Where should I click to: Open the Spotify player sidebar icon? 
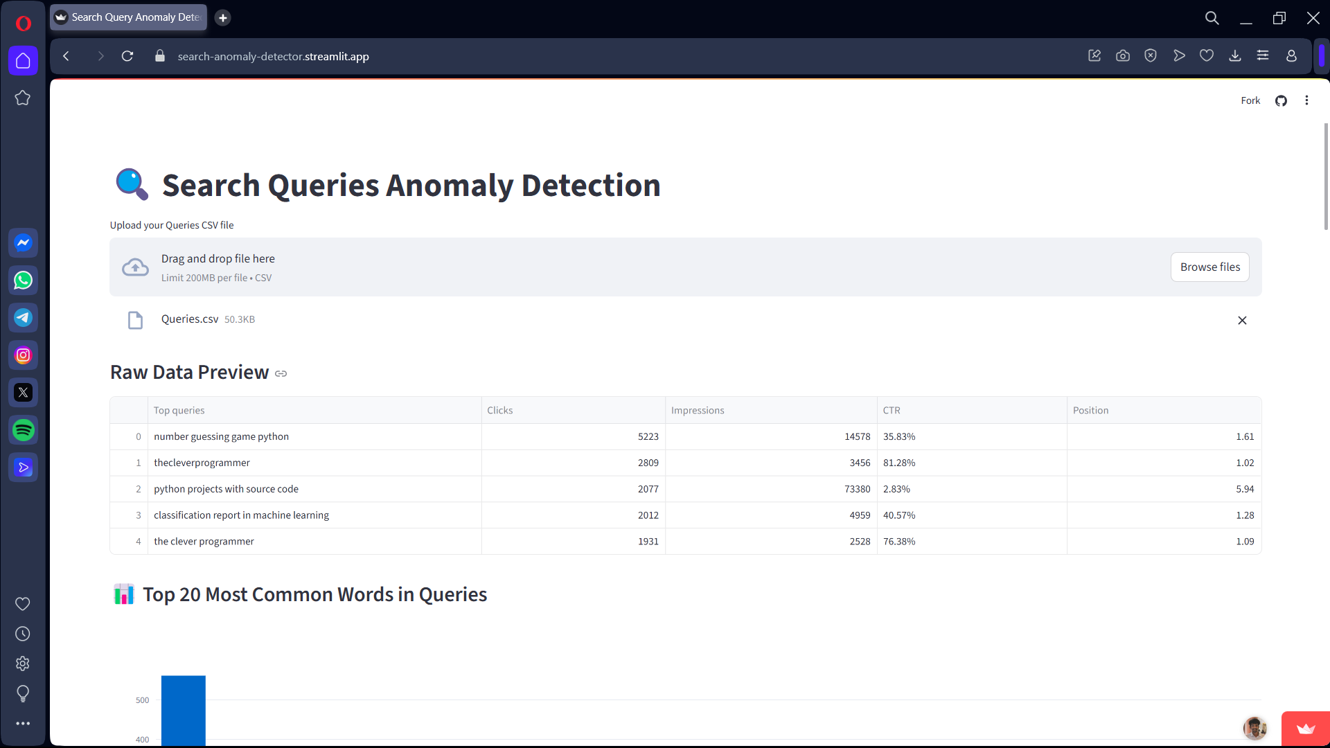(23, 430)
